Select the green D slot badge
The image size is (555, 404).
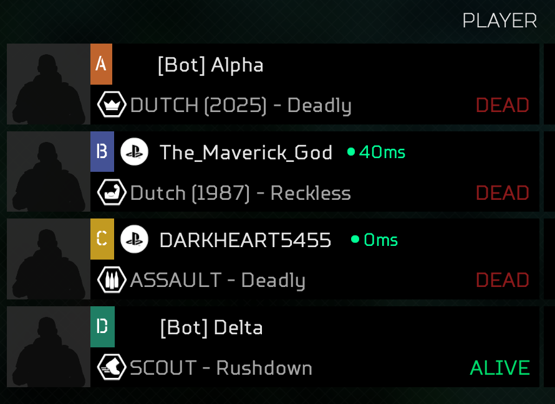click(103, 327)
